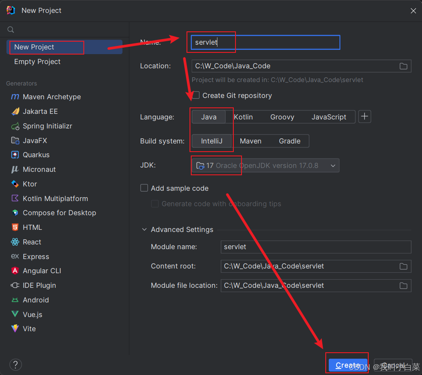422x375 pixels.
Task: Select JavaScript language option
Action: pyautogui.click(x=329, y=117)
